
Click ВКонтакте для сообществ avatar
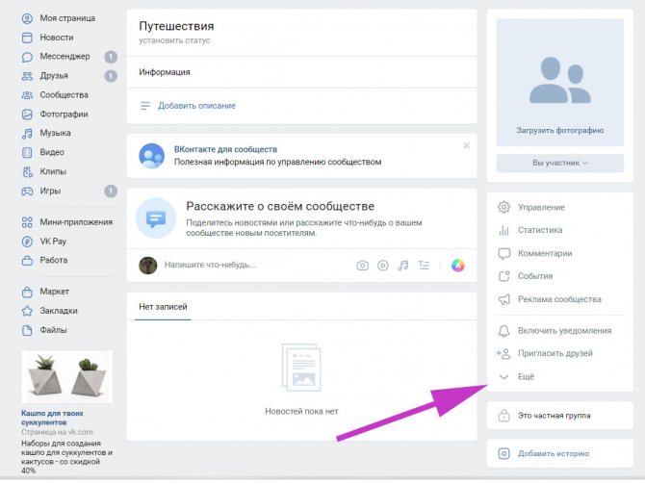pos(151,156)
